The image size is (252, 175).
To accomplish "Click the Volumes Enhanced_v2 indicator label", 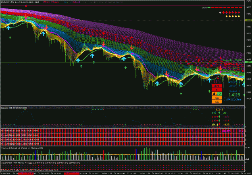I will point(22,148).
